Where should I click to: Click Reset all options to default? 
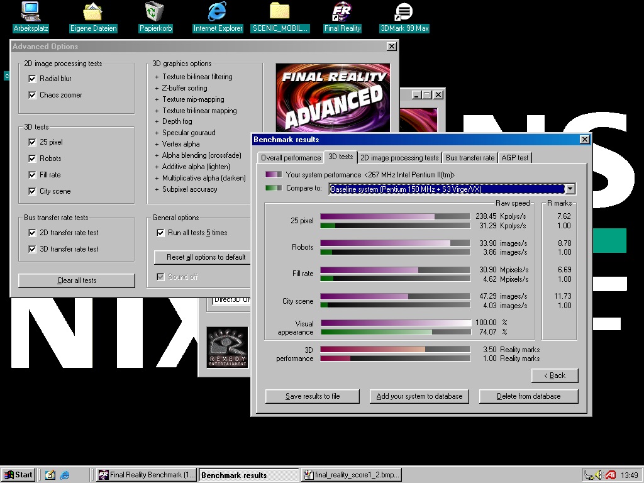[203, 257]
